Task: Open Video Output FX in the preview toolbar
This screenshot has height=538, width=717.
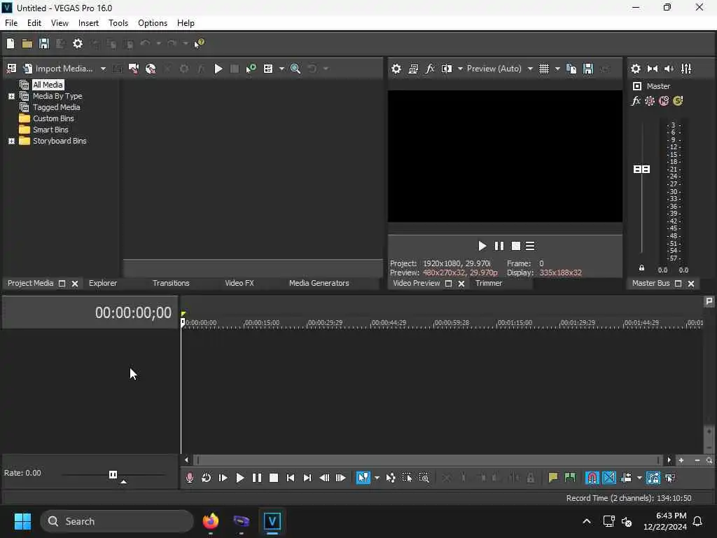Action: (x=430, y=69)
